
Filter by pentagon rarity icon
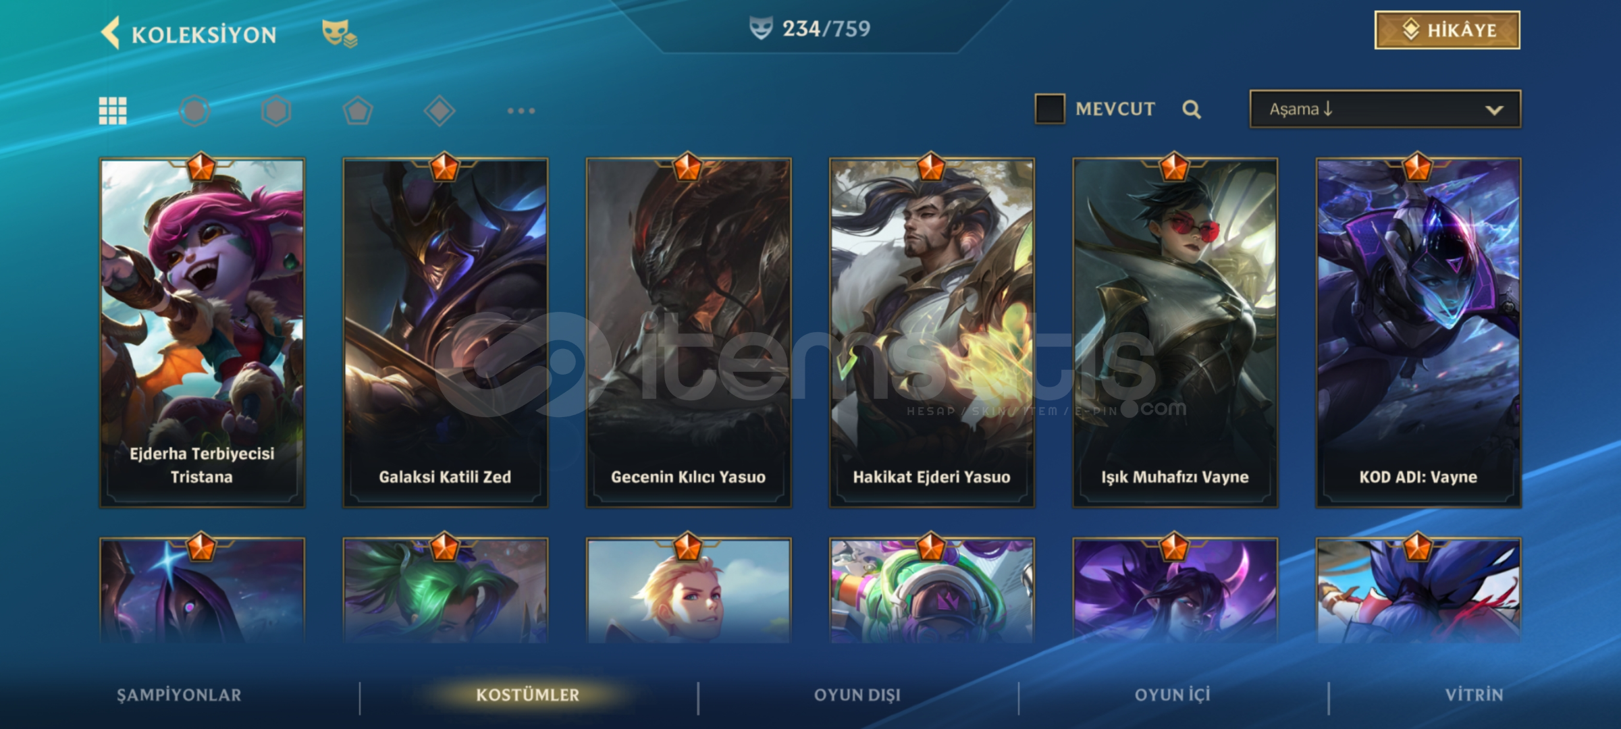coord(358,111)
